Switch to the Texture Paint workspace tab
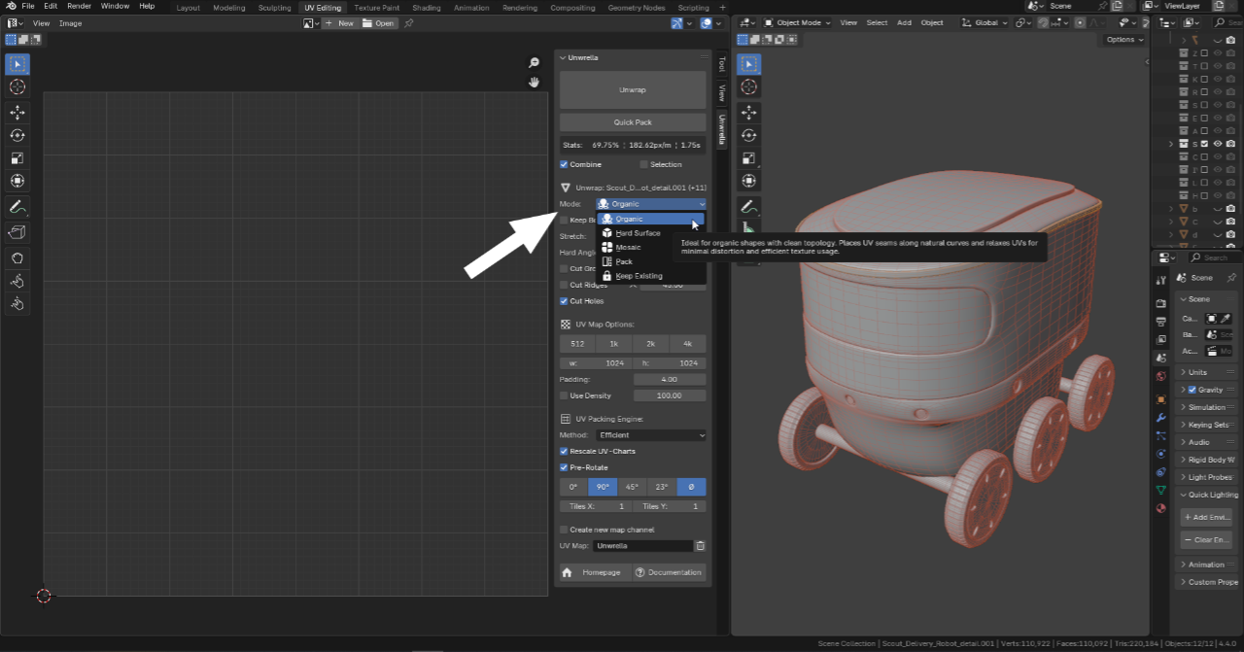Viewport: 1244px width, 652px height. [377, 7]
